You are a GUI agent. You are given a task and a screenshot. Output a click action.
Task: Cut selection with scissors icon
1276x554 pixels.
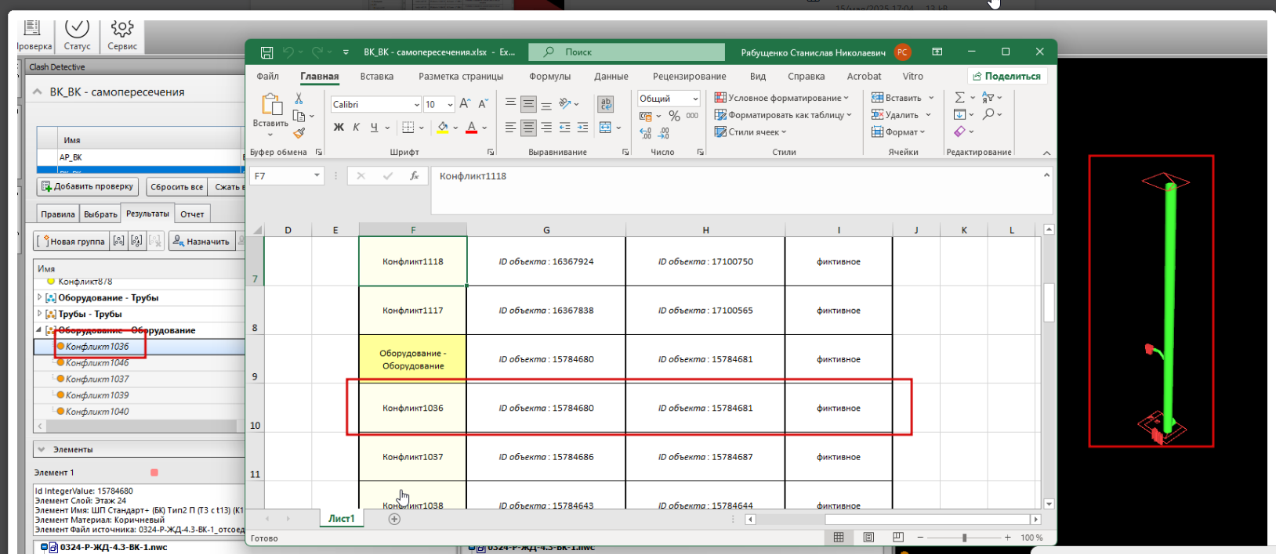299,99
